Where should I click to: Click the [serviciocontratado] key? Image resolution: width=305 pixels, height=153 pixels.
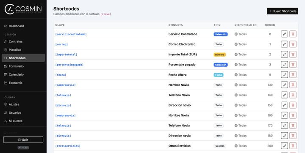(71, 34)
